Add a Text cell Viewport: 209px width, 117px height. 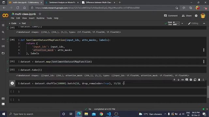pyautogui.click(x=23, y=23)
